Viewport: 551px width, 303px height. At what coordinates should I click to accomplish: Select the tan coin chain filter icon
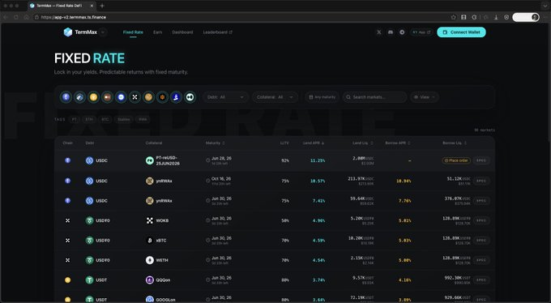pyautogui.click(x=148, y=97)
